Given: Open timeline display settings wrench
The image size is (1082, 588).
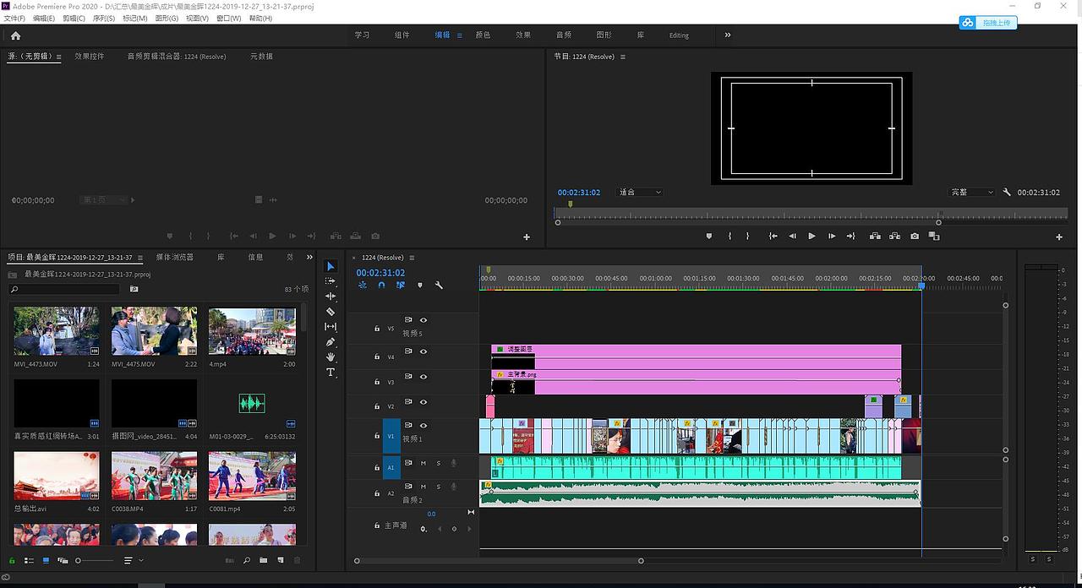Looking at the screenshot, I should (439, 286).
